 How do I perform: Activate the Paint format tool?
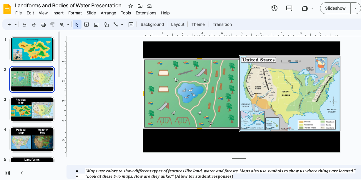(x=52, y=24)
